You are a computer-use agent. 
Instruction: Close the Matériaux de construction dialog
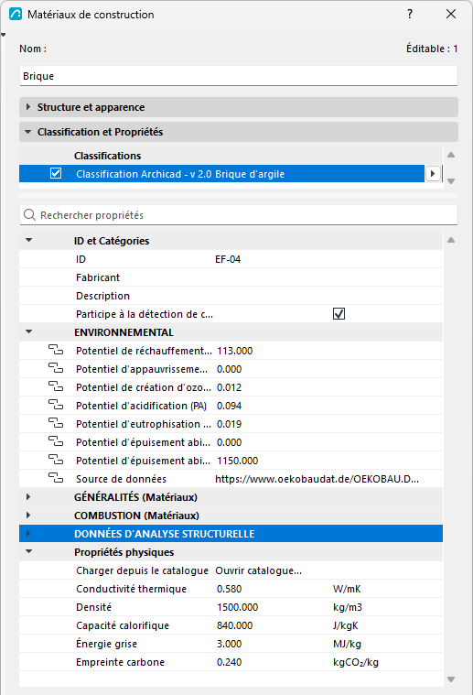[x=451, y=14]
